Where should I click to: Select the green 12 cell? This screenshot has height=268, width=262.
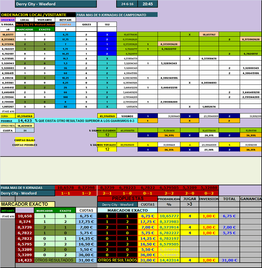(107, 135)
